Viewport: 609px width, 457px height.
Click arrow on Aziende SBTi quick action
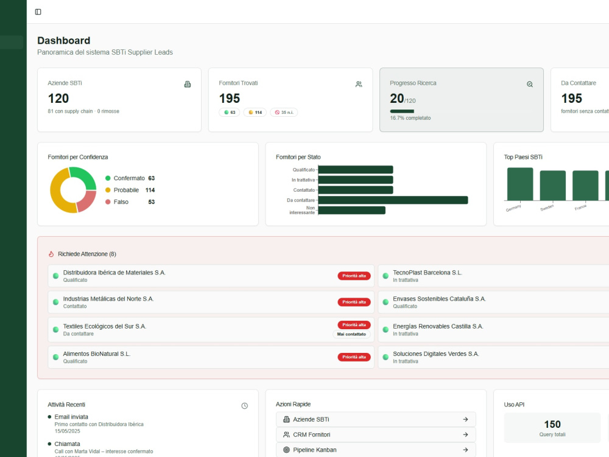click(x=465, y=419)
